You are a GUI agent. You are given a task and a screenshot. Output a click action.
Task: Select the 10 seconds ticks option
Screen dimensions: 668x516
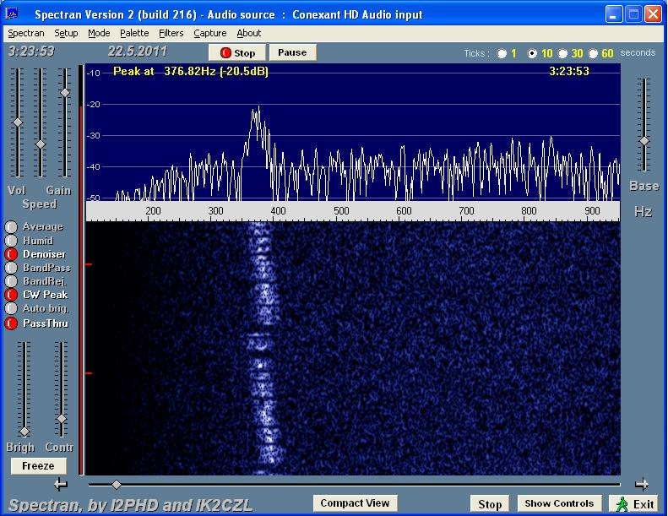pos(532,54)
